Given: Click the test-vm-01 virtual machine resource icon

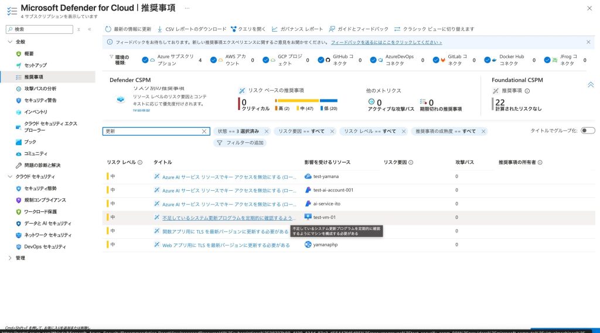Looking at the screenshot, I should click(308, 217).
